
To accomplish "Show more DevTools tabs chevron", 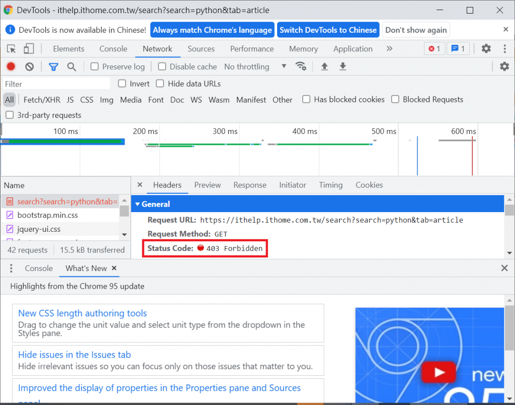I will point(389,49).
